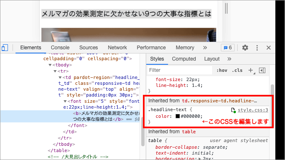
Task: Show more DevTools tabs chevron
Action: [205, 48]
